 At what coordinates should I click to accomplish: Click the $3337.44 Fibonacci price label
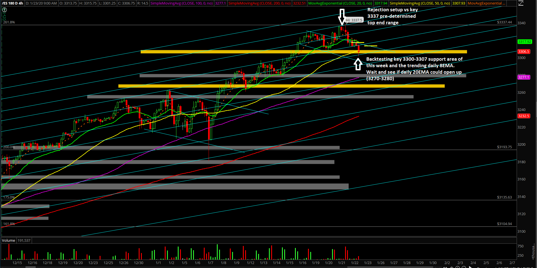point(504,22)
